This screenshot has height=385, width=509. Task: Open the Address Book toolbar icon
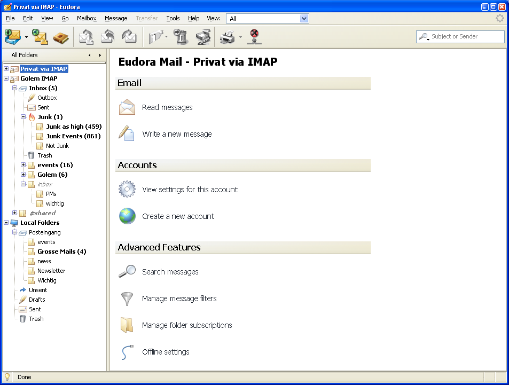[61, 37]
